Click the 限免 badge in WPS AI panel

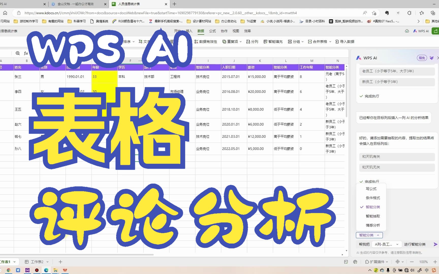click(422, 58)
